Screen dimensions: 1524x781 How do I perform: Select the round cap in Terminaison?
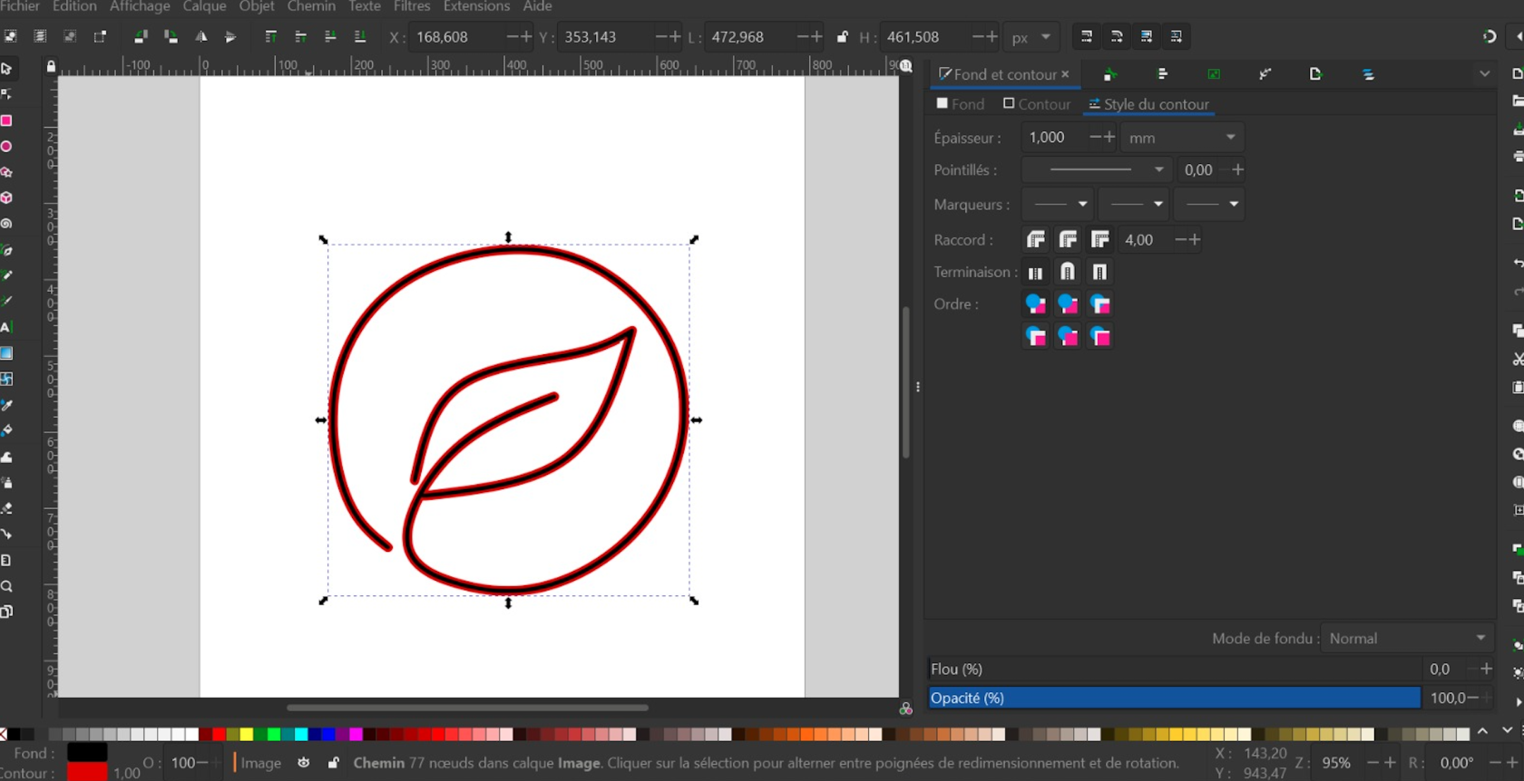1068,272
